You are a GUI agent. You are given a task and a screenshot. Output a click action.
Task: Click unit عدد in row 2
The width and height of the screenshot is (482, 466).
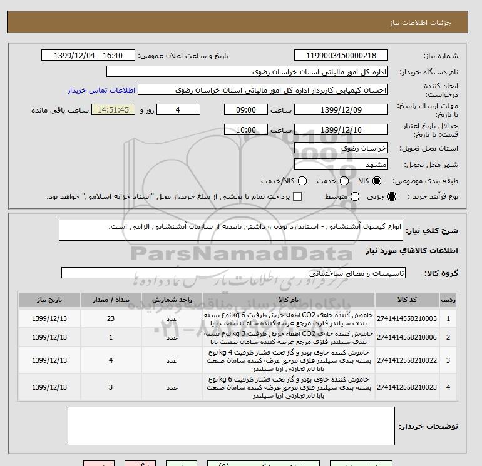tap(172, 337)
